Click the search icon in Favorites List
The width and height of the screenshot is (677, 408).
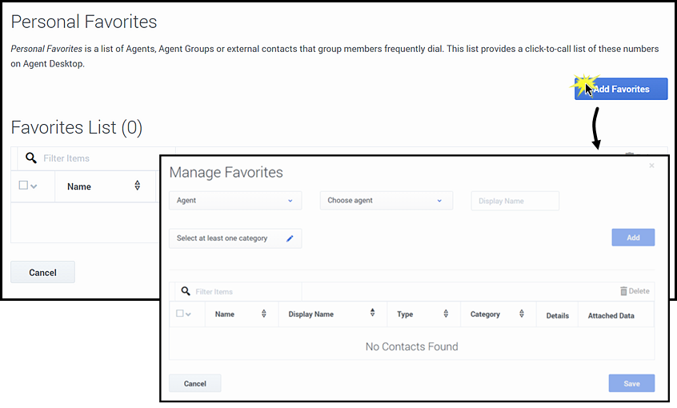click(x=31, y=158)
